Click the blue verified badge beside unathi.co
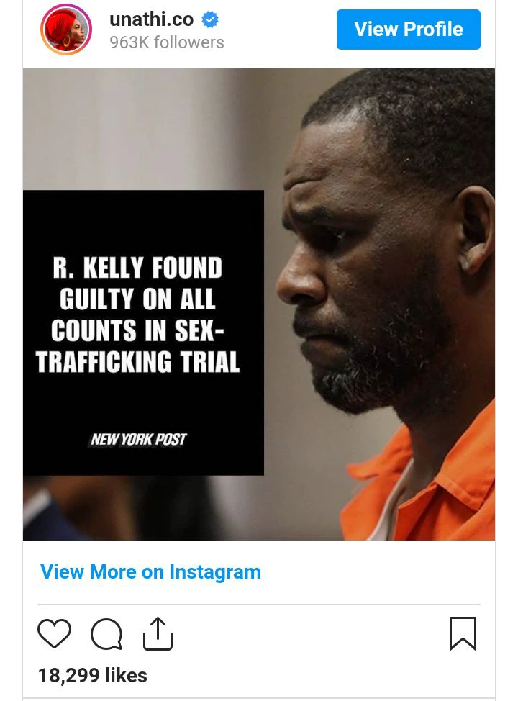 (209, 19)
